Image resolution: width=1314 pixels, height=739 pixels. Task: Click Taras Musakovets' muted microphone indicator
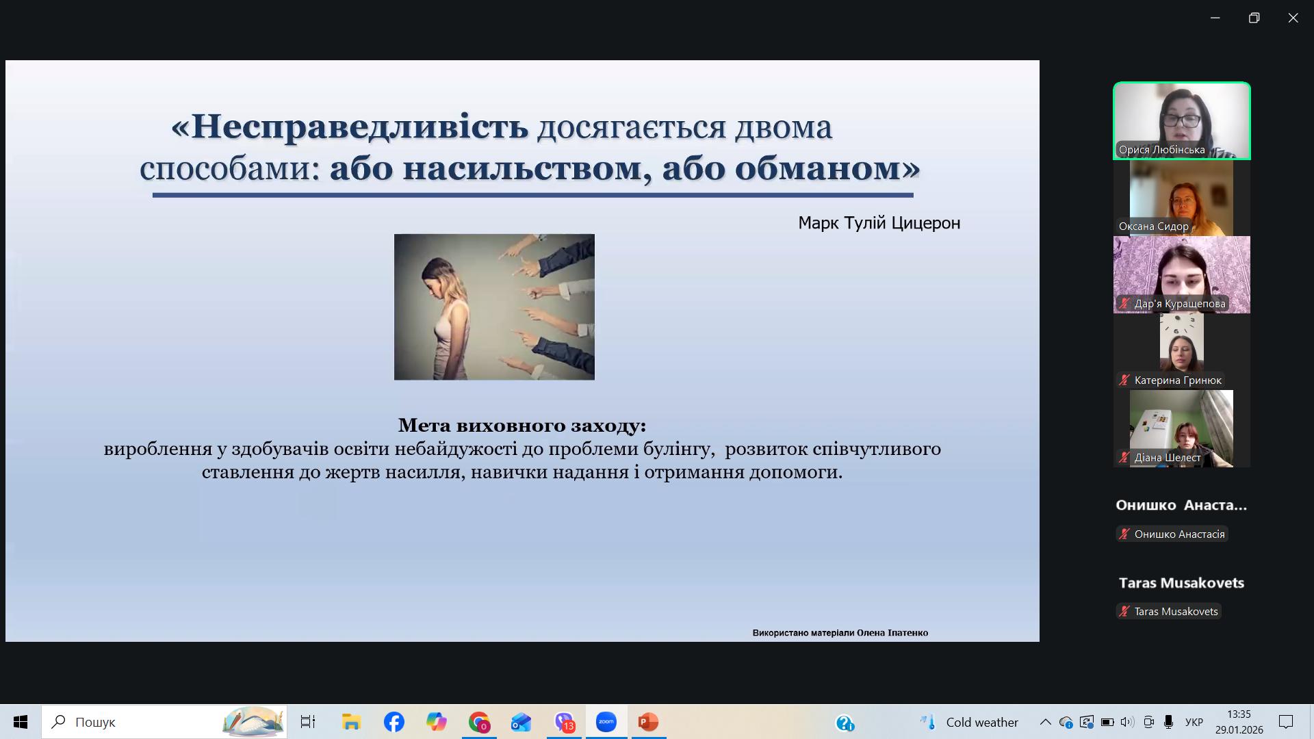pyautogui.click(x=1124, y=611)
